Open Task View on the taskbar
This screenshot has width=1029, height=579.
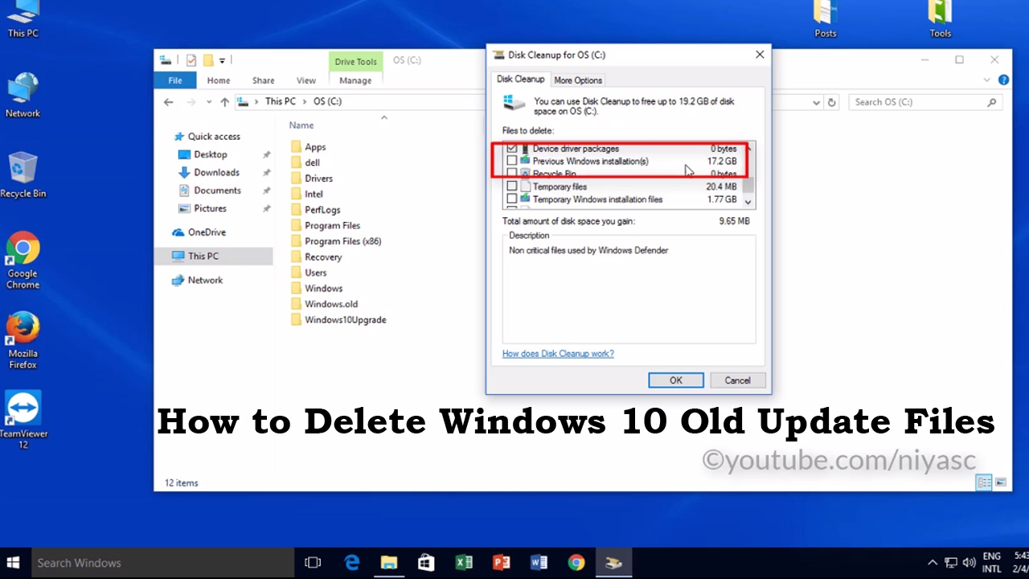click(x=313, y=563)
